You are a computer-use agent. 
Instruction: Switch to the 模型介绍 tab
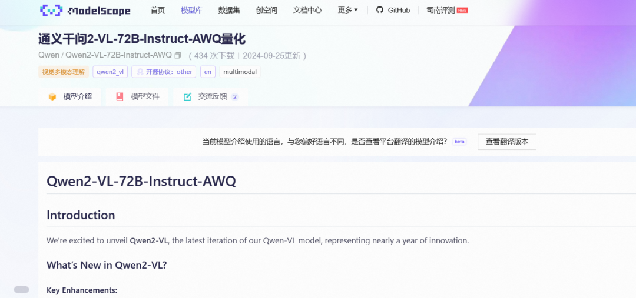point(69,97)
